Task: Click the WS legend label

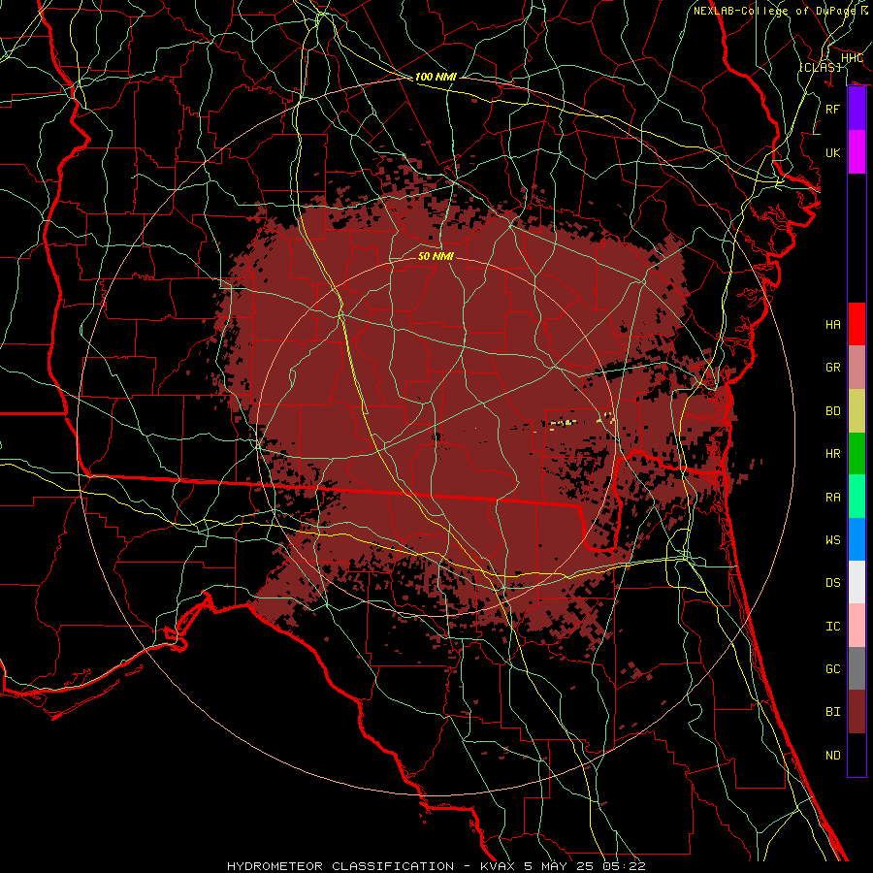Action: 833,540
